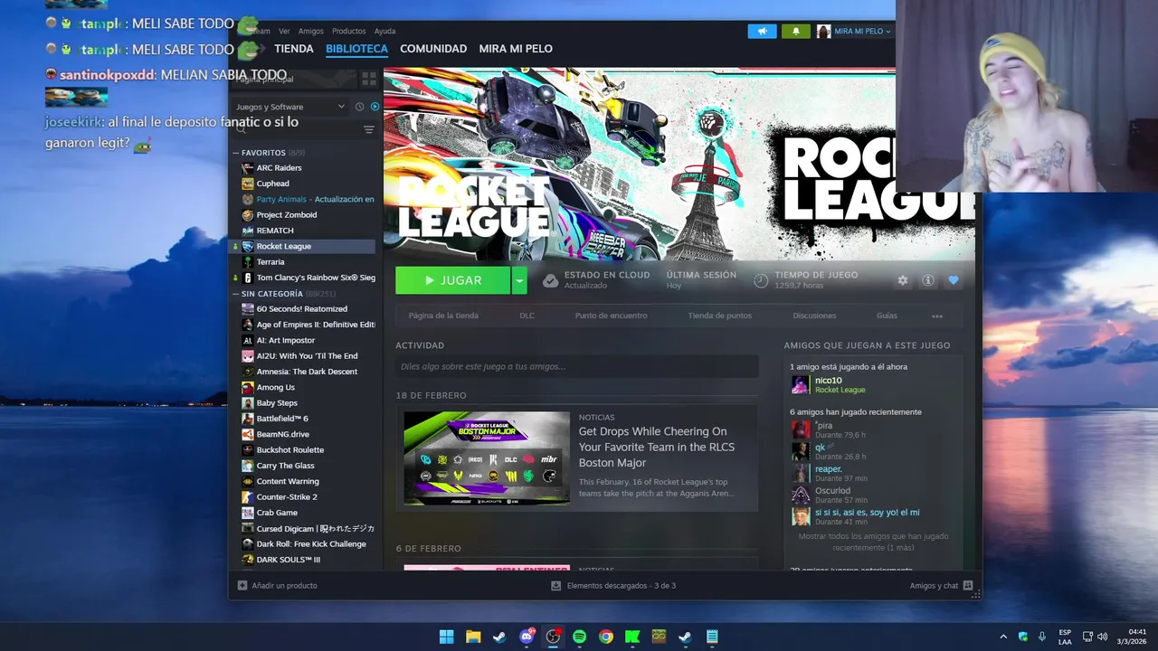Open the DLC link
The width and height of the screenshot is (1158, 651).
click(527, 316)
